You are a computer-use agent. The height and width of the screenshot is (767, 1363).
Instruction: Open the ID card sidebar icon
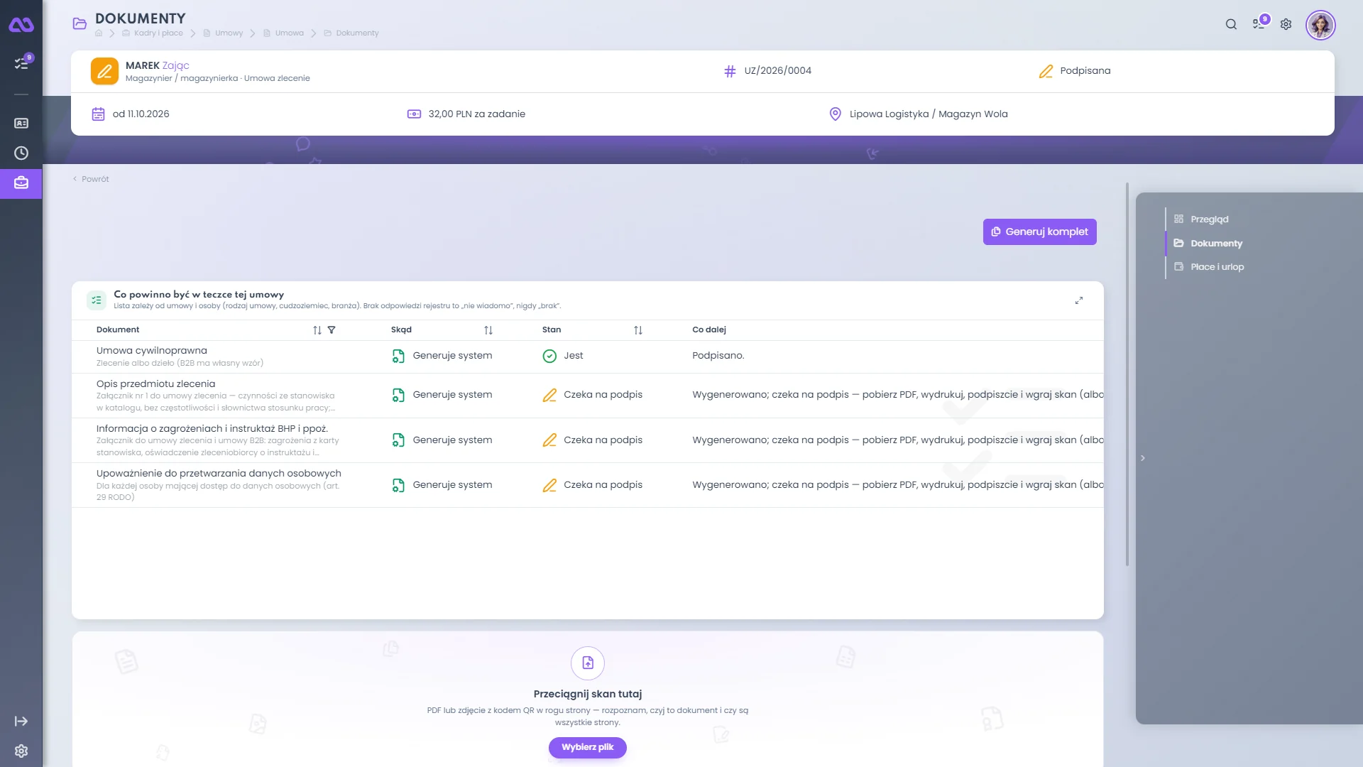(21, 123)
